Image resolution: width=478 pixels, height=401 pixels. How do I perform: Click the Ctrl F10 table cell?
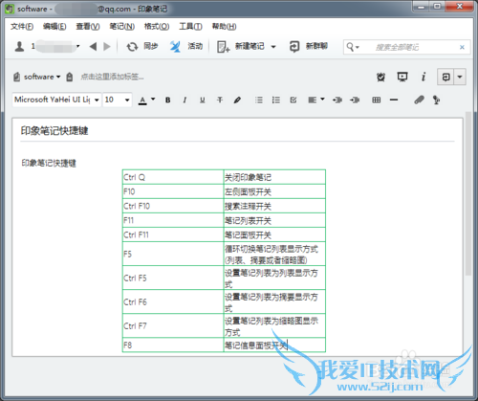[173, 206]
